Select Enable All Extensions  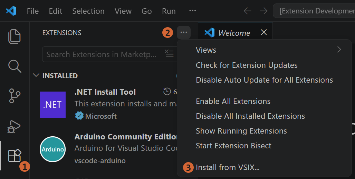[x=264, y=101]
